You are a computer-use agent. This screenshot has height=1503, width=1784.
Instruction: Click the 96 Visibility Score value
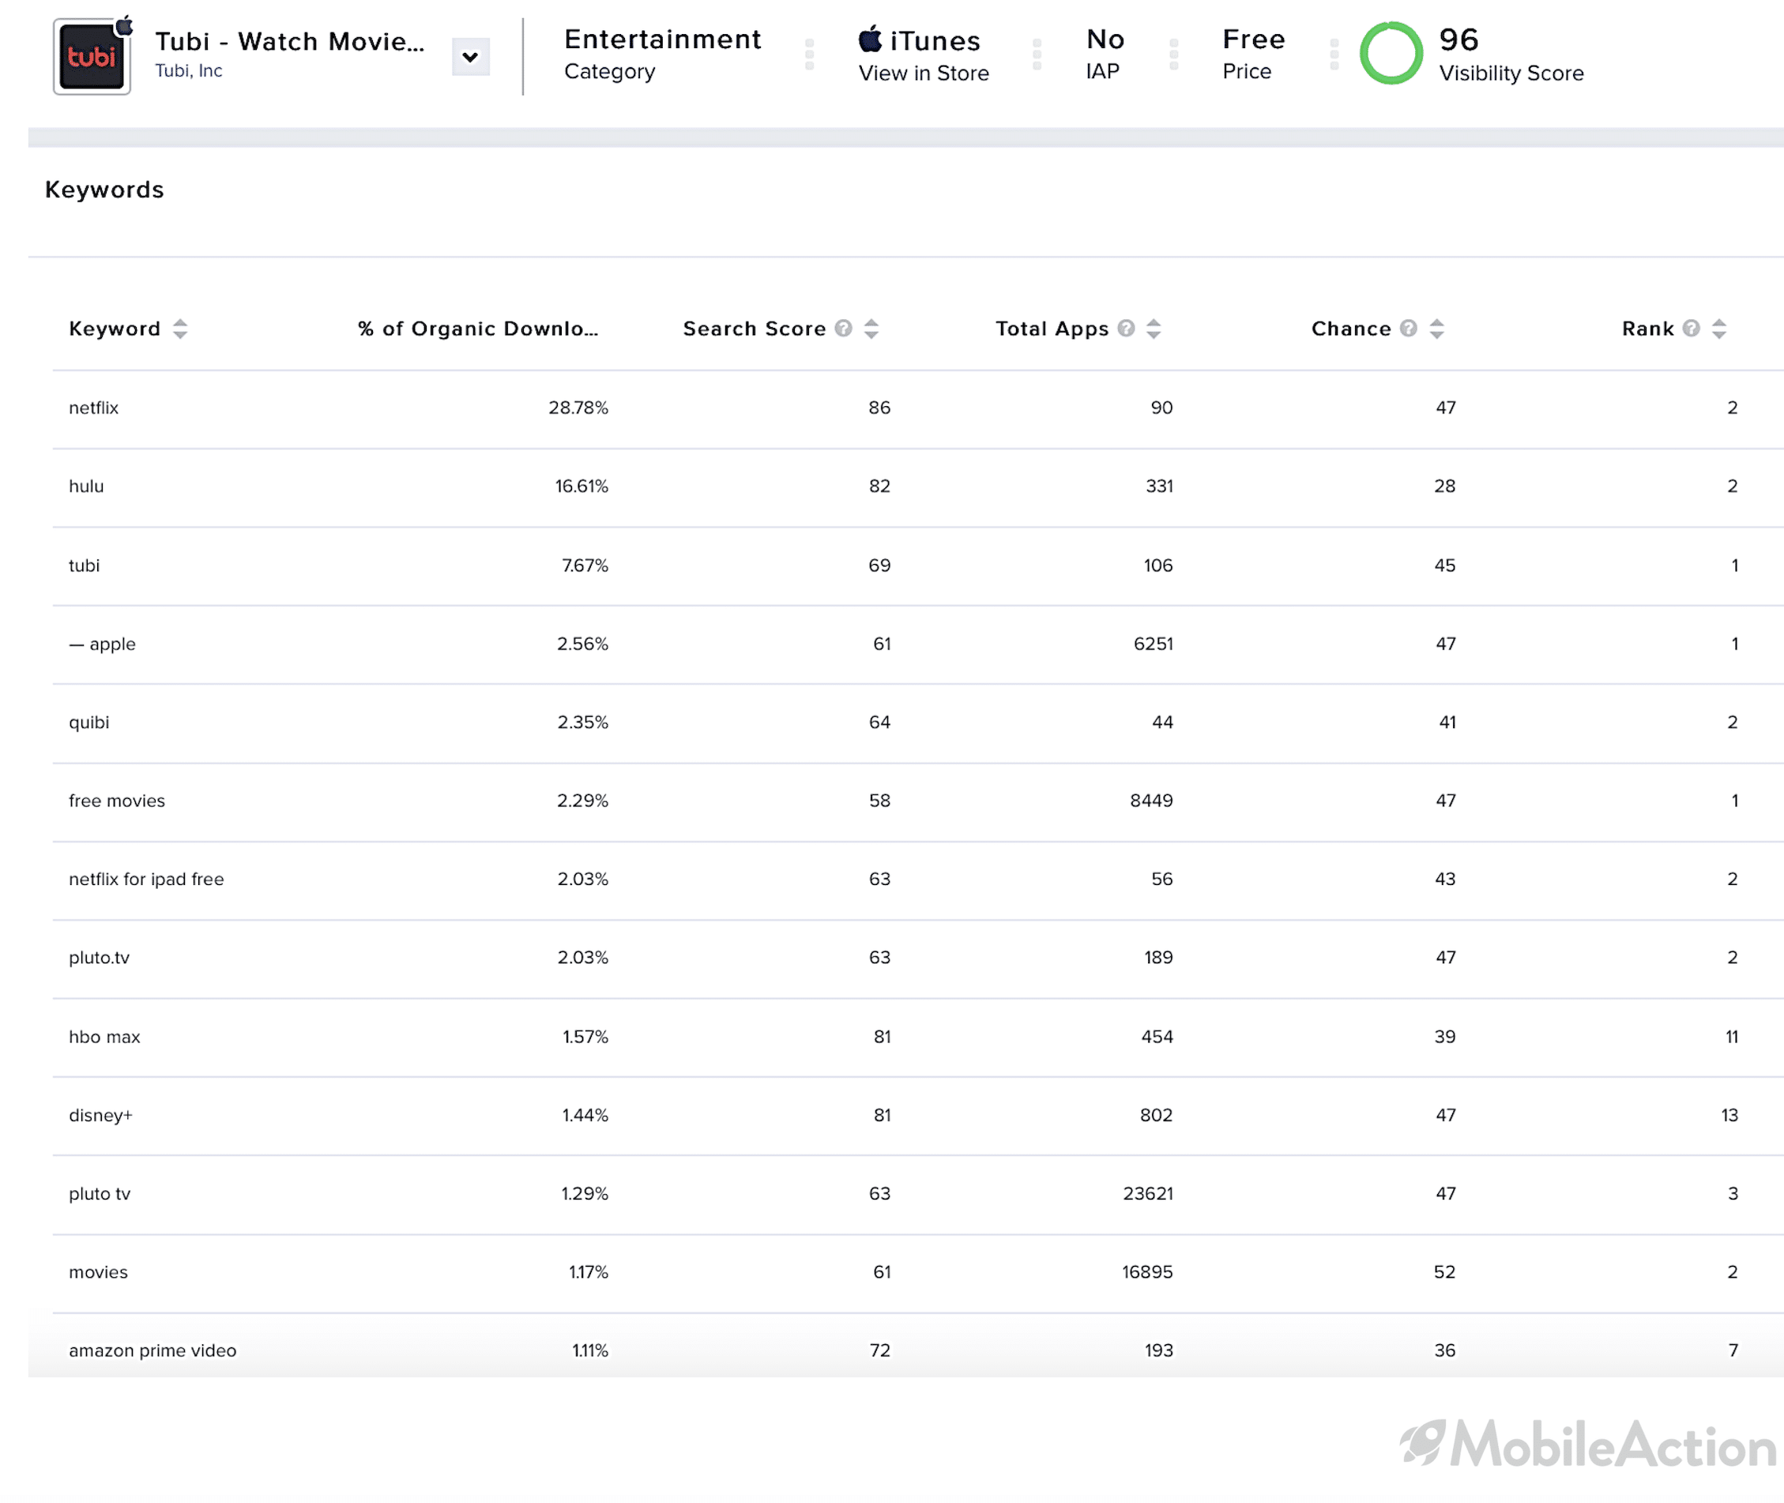(1458, 40)
